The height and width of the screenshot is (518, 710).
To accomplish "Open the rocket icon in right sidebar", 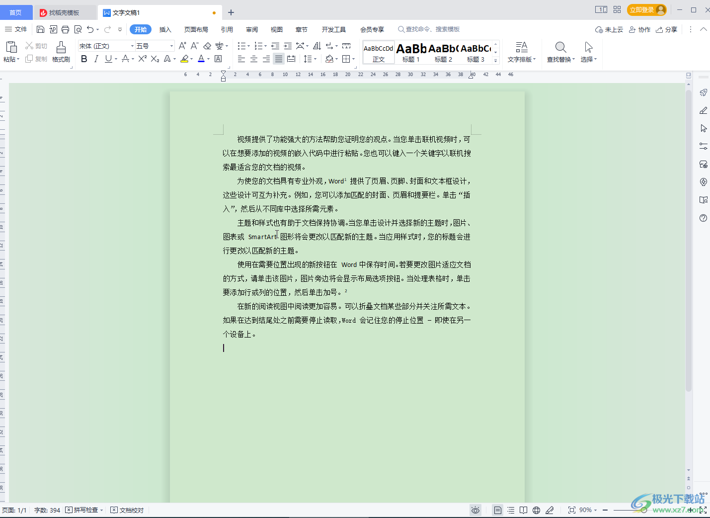I will (704, 92).
